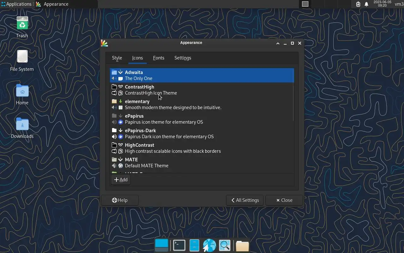
Task: Click the date and time clock
Action: [382, 4]
